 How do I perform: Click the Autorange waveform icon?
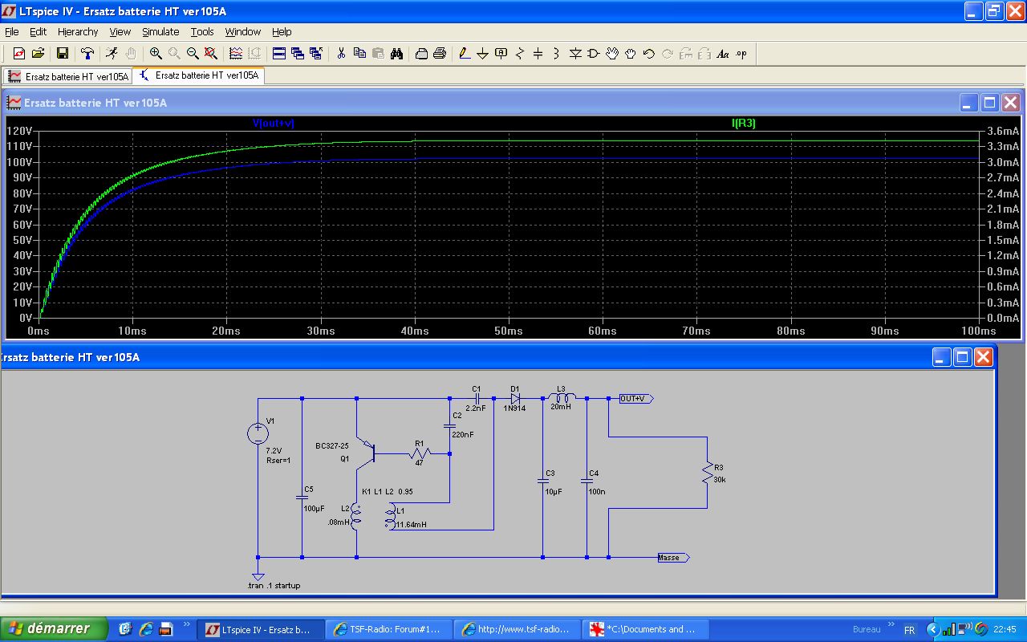(236, 54)
